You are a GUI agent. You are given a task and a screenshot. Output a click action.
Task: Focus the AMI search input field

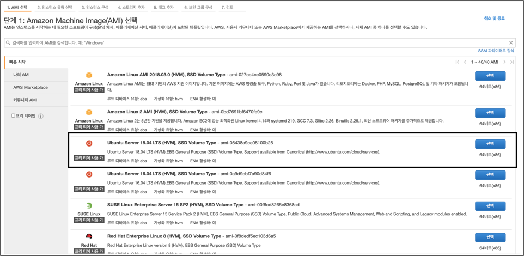[259, 43]
